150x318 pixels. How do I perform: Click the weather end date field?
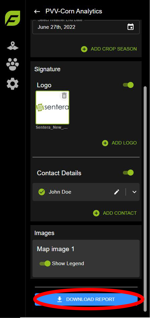(x=86, y=27)
